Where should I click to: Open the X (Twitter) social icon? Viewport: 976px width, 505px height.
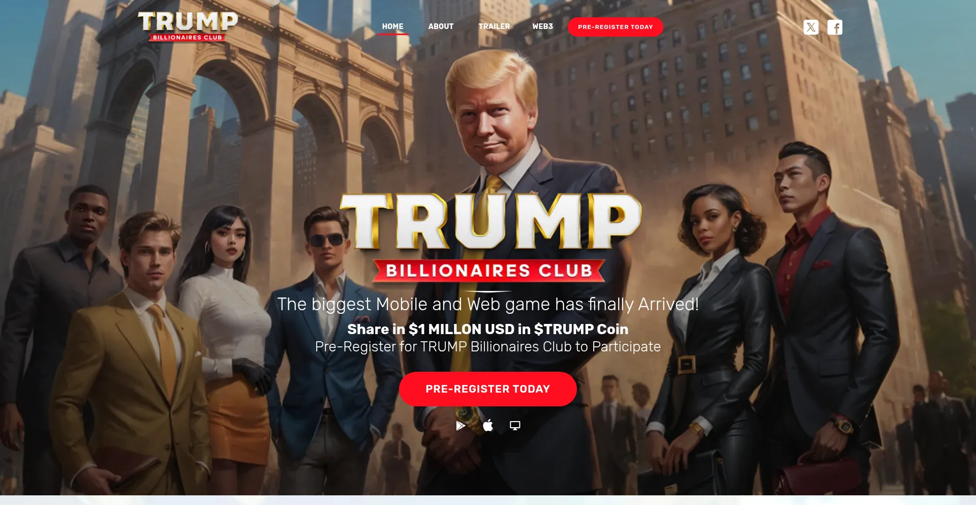[x=811, y=27]
